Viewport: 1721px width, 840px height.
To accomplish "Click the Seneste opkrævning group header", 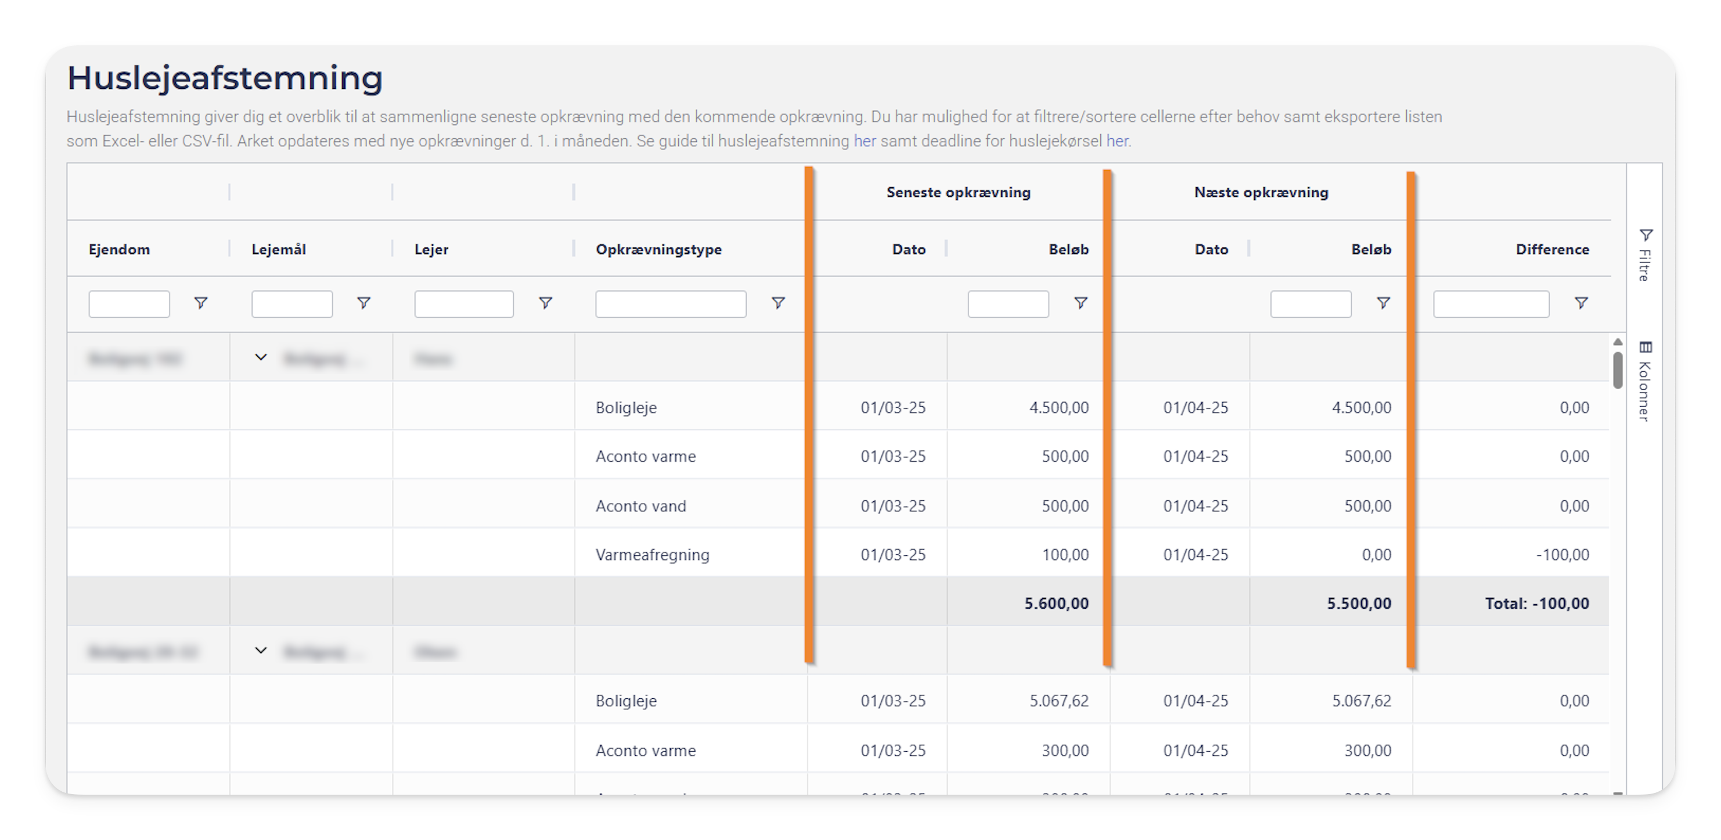I will tap(958, 192).
